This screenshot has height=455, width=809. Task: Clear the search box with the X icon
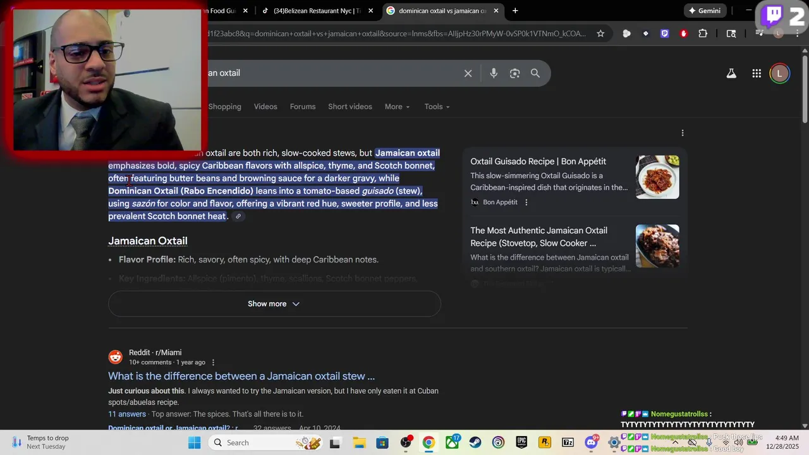click(x=468, y=73)
